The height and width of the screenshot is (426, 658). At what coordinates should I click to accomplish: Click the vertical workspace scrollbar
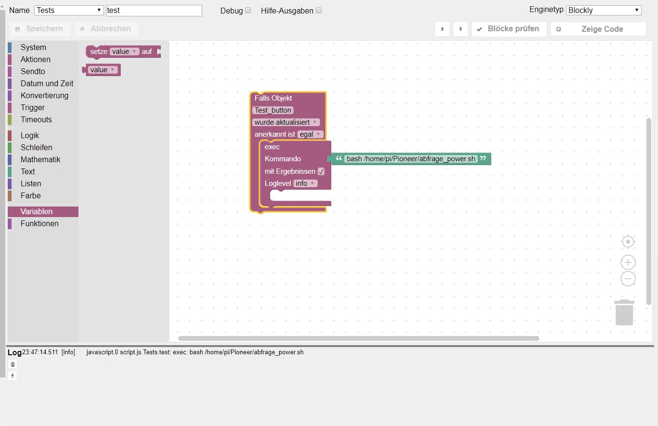tap(648, 211)
